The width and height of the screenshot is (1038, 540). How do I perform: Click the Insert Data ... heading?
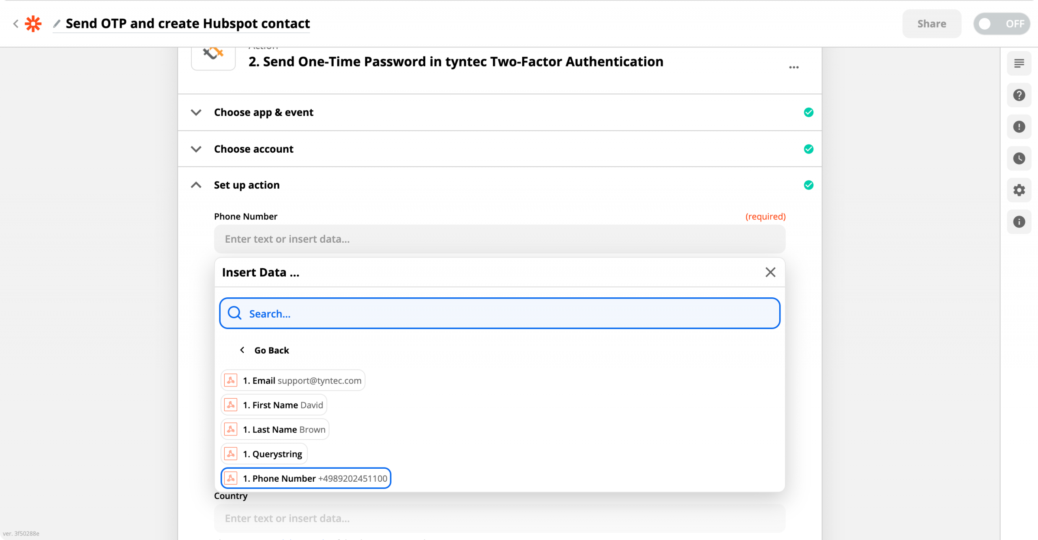click(261, 272)
